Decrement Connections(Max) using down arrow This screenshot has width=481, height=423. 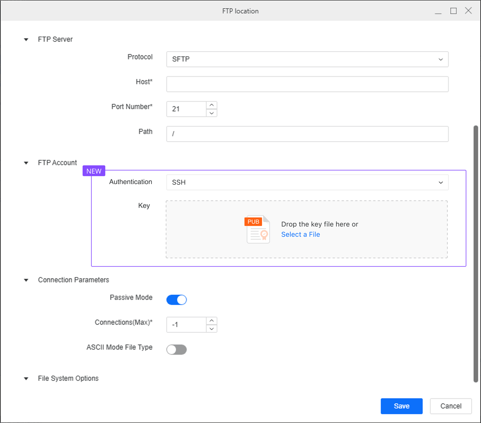coord(211,329)
